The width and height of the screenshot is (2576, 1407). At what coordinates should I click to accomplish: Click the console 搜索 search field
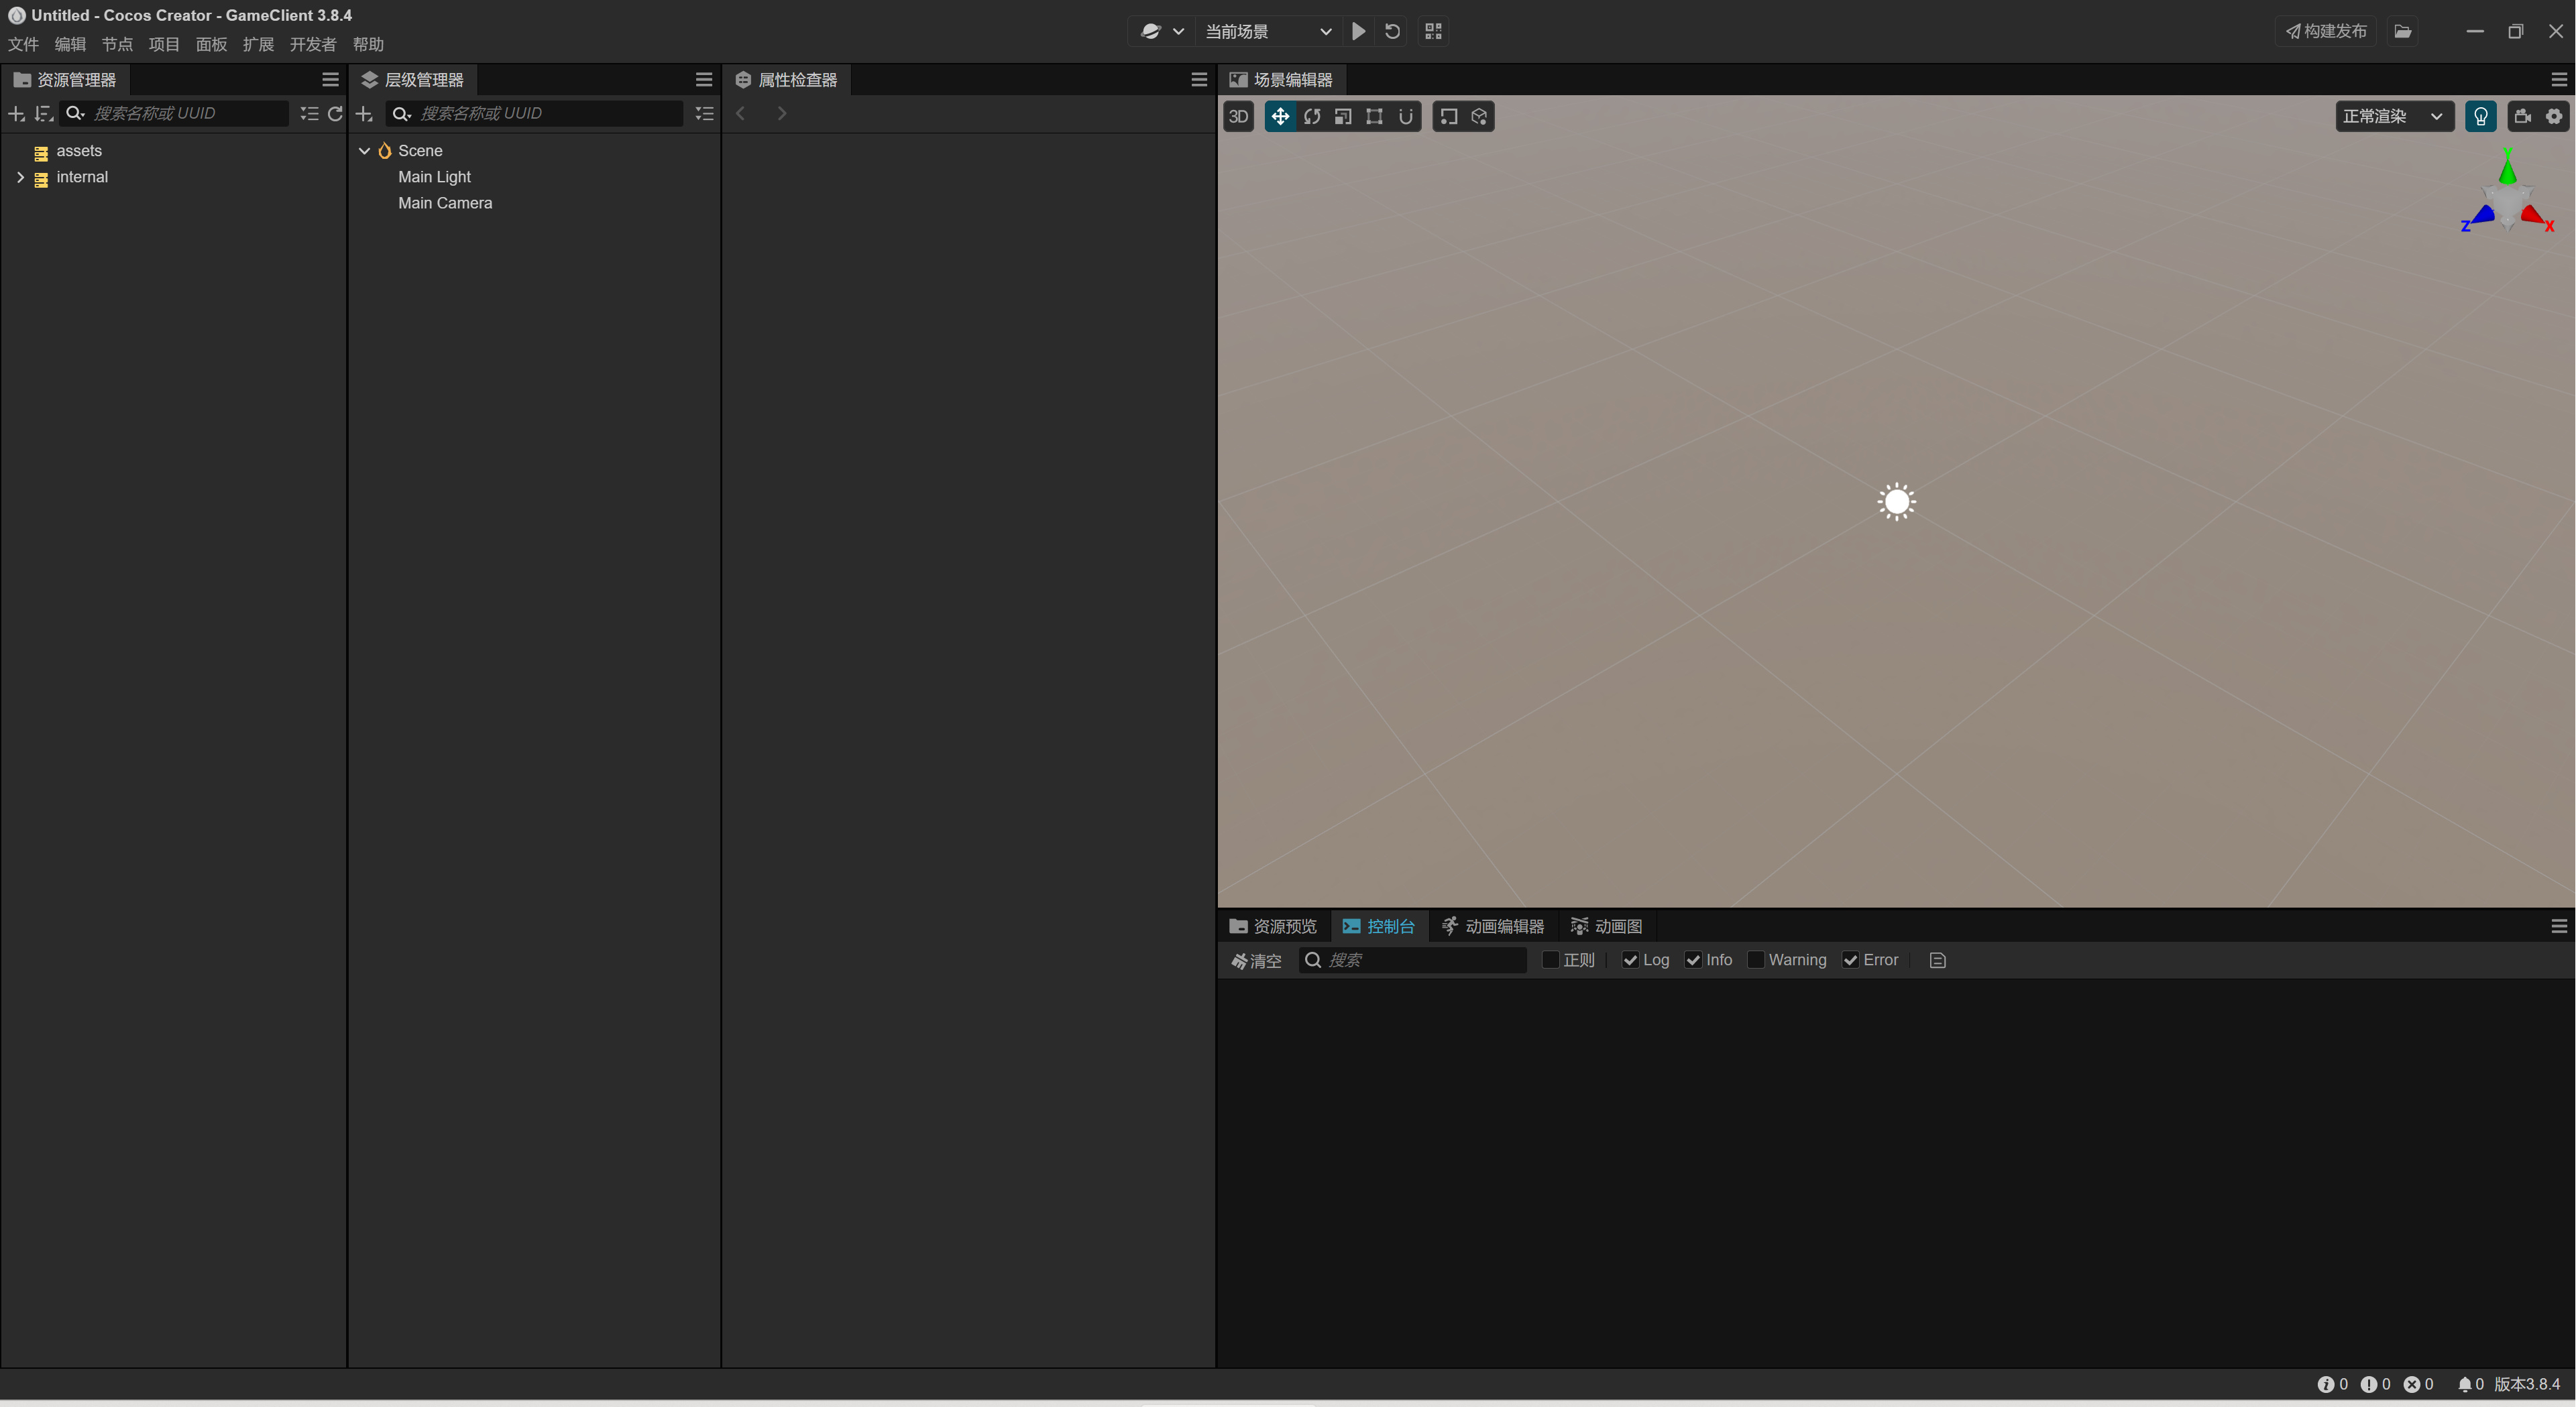[x=1420, y=959]
